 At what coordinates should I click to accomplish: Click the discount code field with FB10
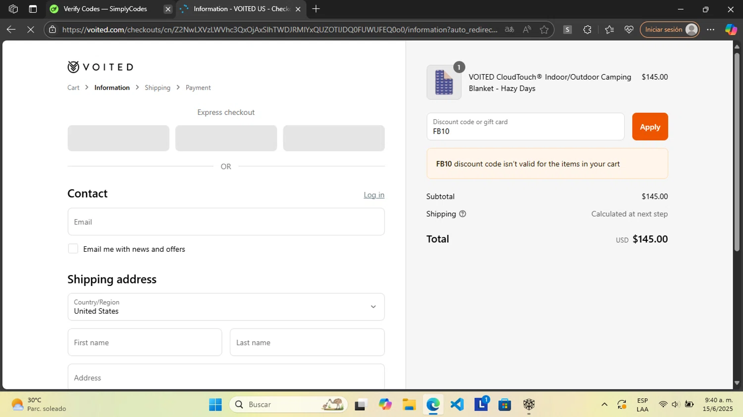[526, 127]
